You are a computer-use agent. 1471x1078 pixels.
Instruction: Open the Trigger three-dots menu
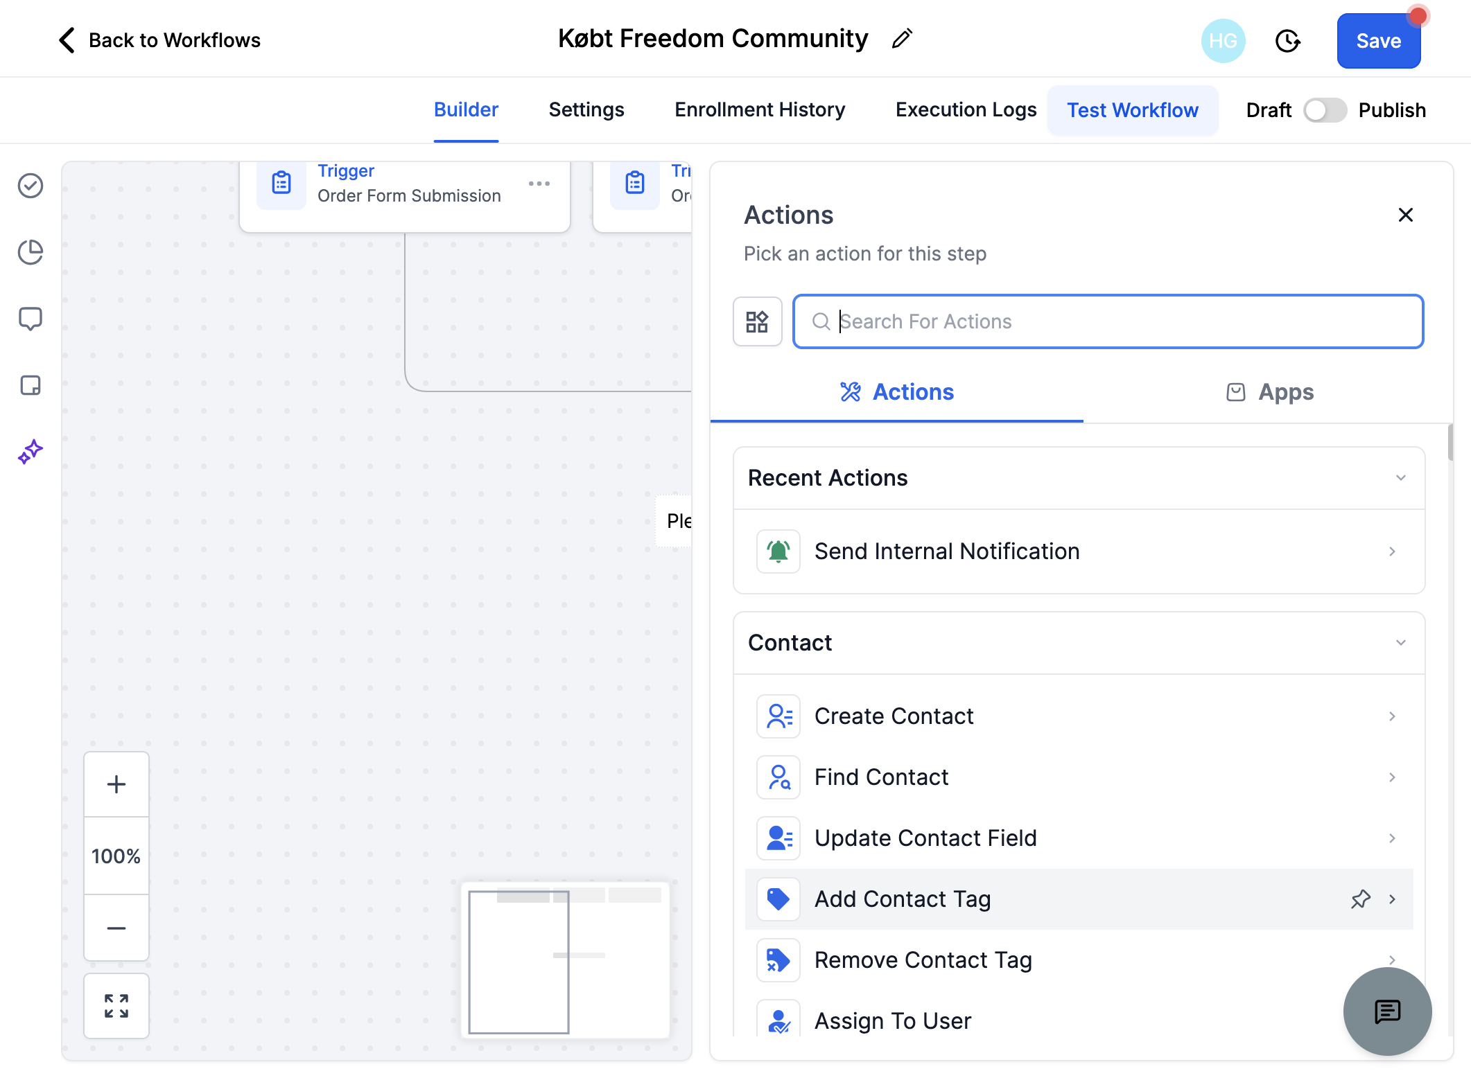click(x=539, y=184)
